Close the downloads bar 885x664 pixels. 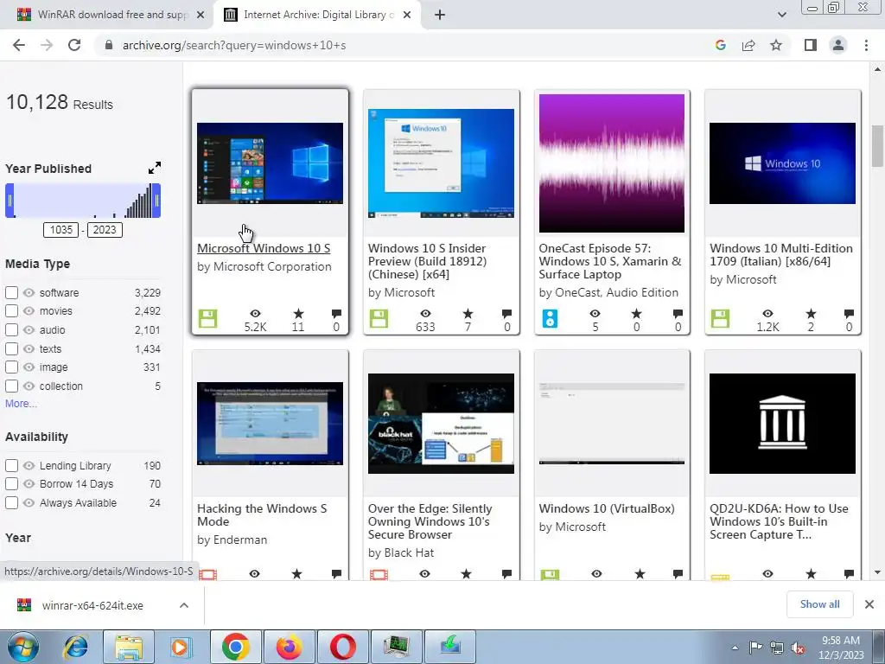pyautogui.click(x=869, y=604)
